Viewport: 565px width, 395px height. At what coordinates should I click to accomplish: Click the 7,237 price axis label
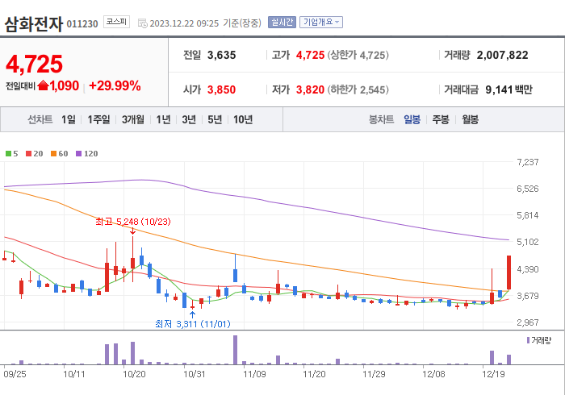coord(528,162)
